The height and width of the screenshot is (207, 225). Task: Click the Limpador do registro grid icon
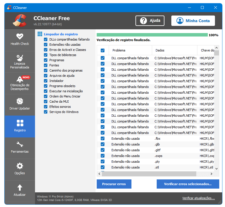pos(40,34)
